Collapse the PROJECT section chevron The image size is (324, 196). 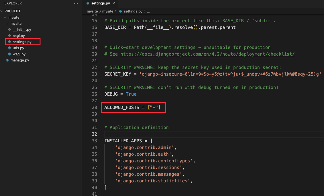coord(2,11)
